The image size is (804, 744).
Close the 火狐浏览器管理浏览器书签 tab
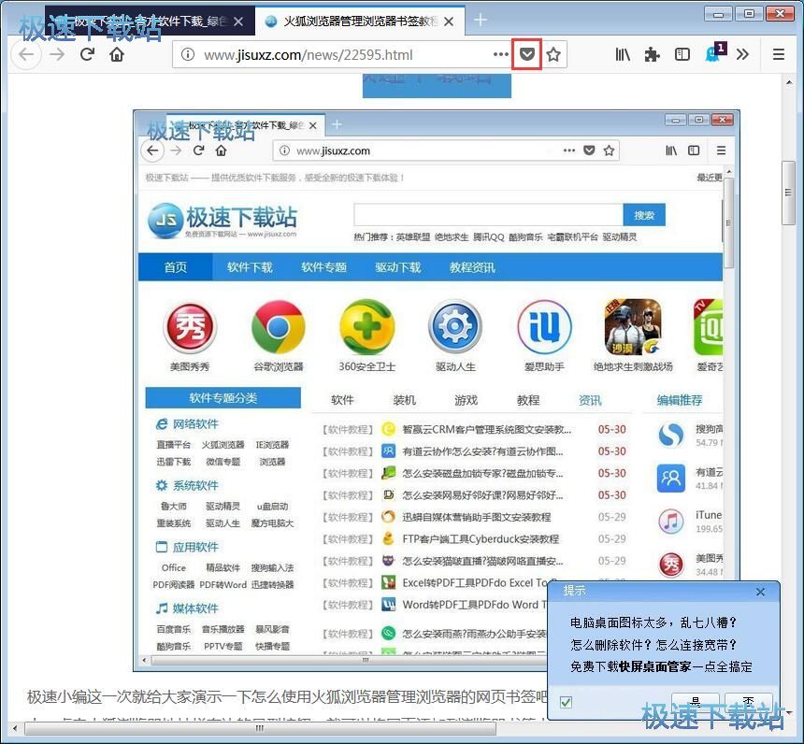tap(449, 21)
